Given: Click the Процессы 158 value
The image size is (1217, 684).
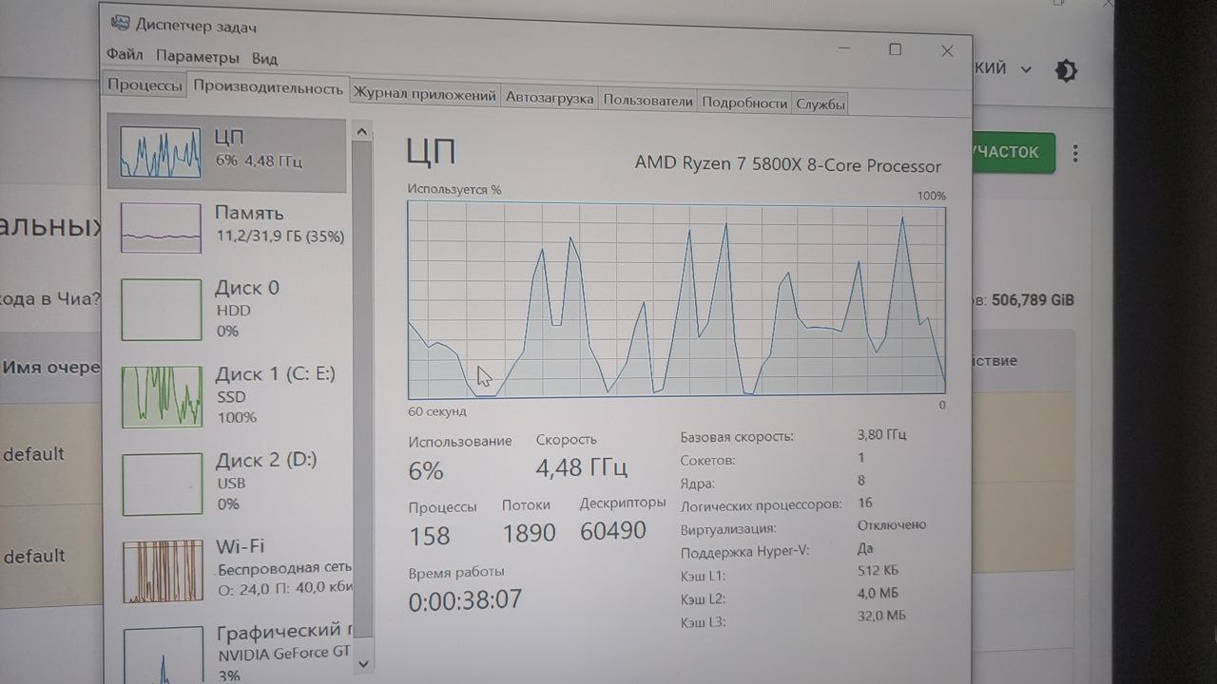Looking at the screenshot, I should point(429,536).
